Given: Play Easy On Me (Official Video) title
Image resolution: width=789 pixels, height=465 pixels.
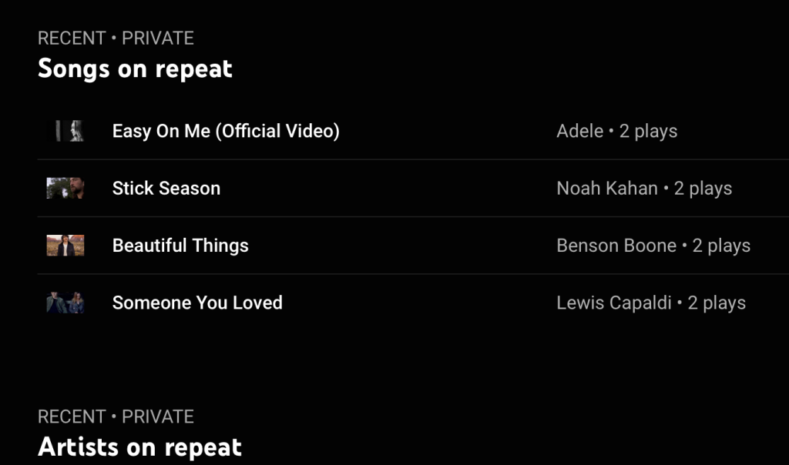Looking at the screenshot, I should [x=226, y=131].
